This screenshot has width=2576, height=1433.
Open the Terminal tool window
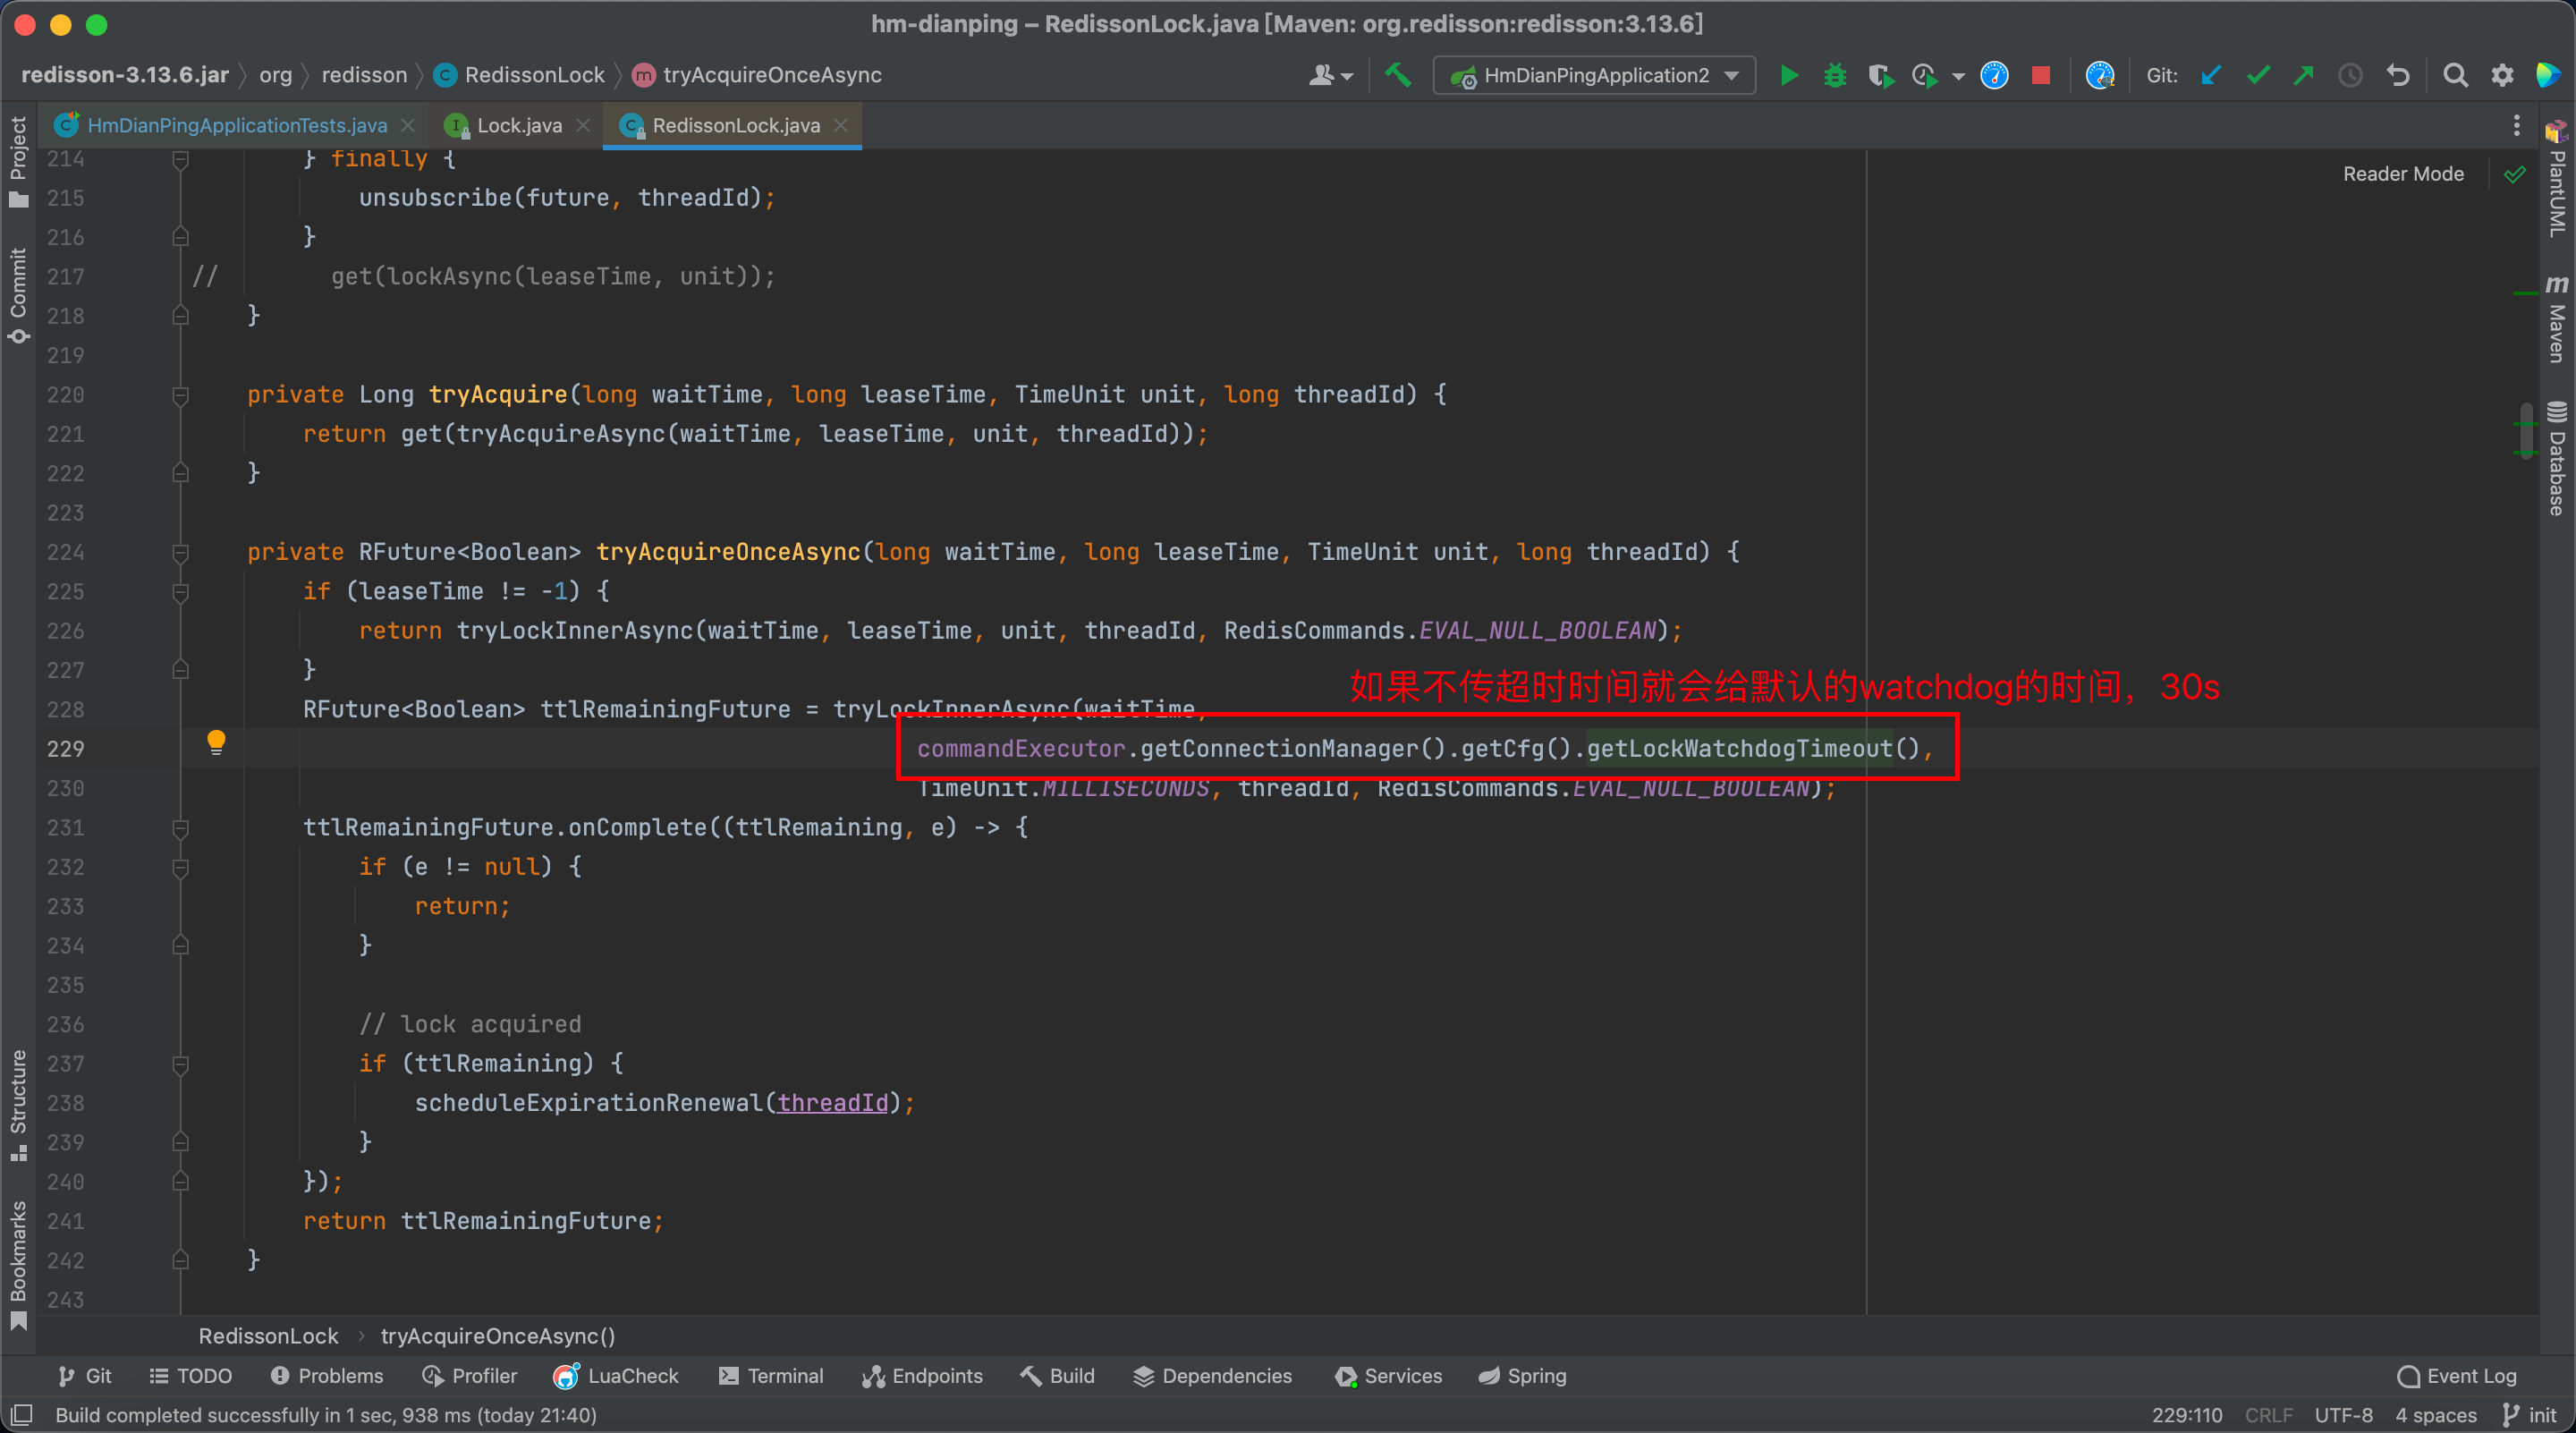click(771, 1376)
